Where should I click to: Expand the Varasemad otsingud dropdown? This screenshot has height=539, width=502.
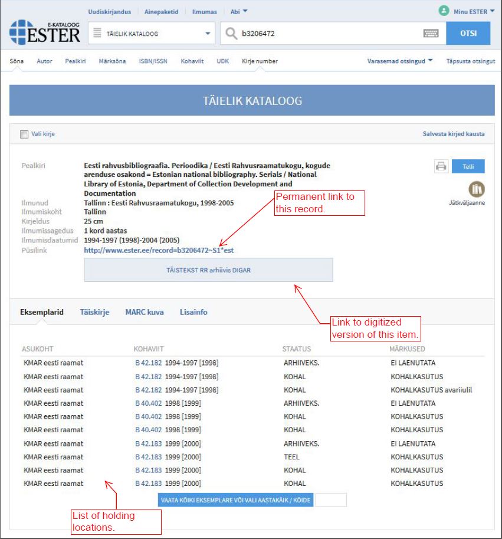pyautogui.click(x=400, y=61)
